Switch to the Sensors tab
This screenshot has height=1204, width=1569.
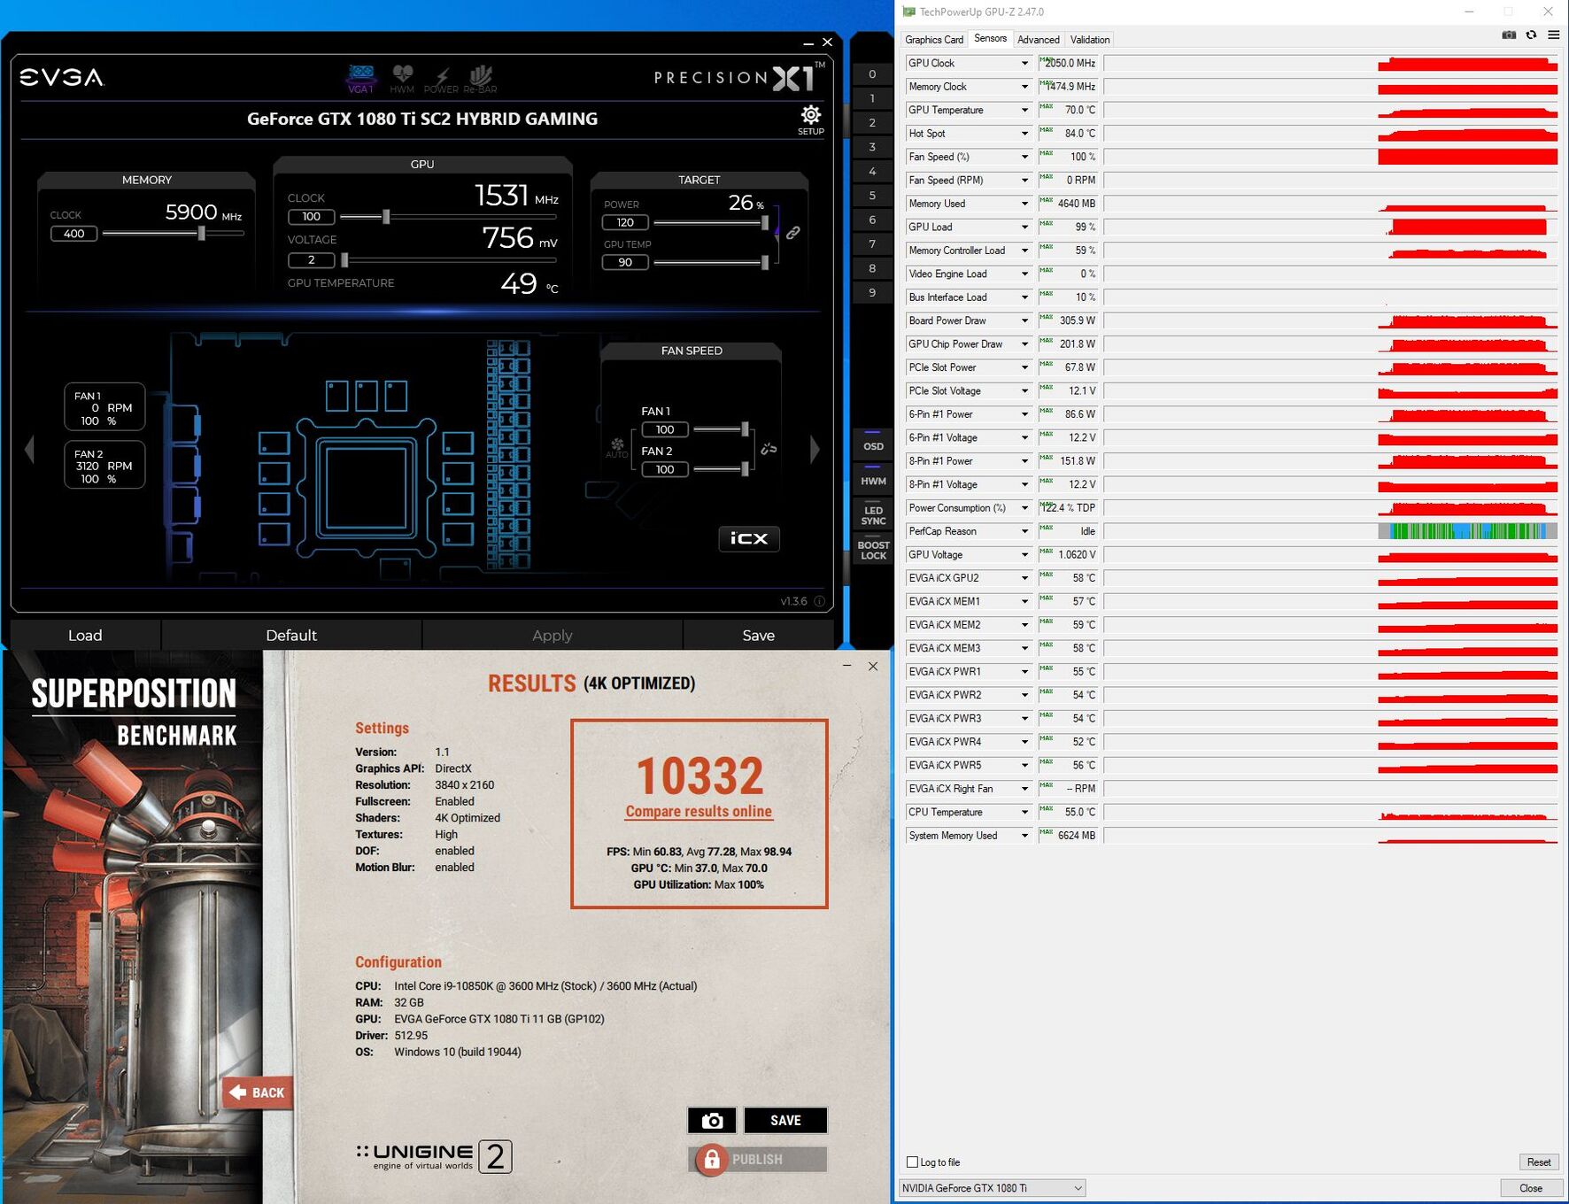click(990, 38)
